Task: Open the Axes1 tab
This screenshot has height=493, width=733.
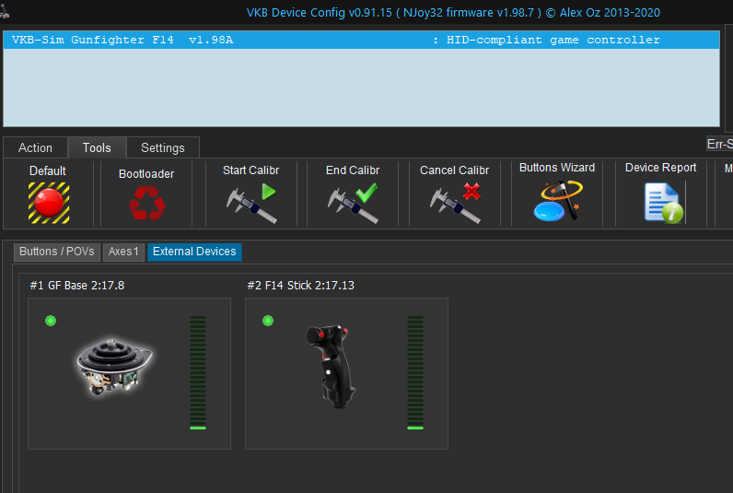Action: pyautogui.click(x=123, y=252)
